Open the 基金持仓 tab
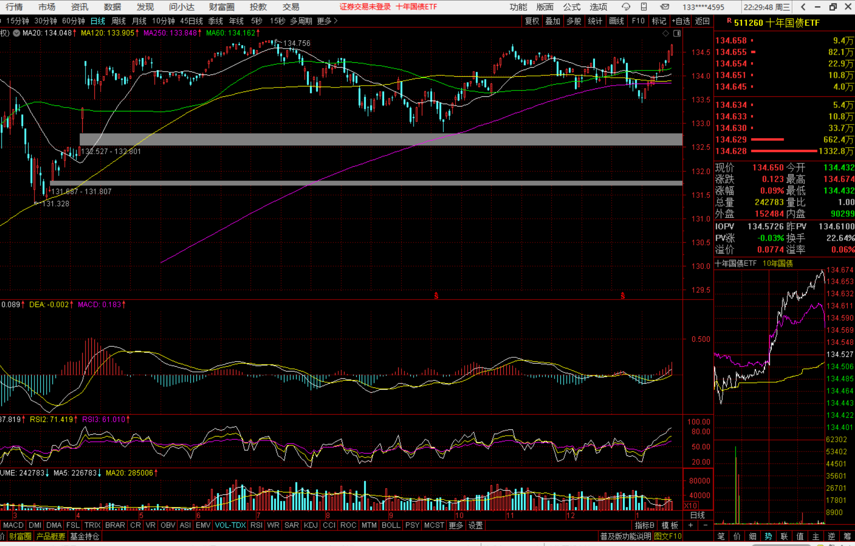This screenshot has width=855, height=546. (x=85, y=536)
